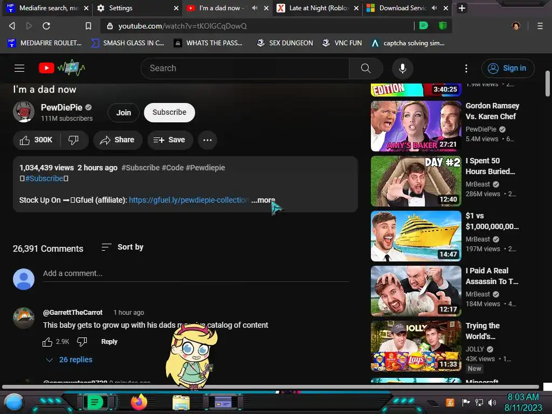The width and height of the screenshot is (552, 414).
Task: Click the Sign in button
Action: click(508, 68)
